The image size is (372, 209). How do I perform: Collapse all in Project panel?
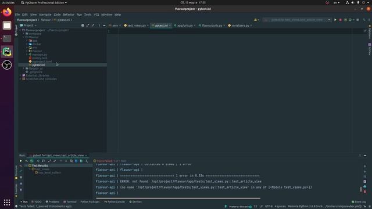click(93, 26)
